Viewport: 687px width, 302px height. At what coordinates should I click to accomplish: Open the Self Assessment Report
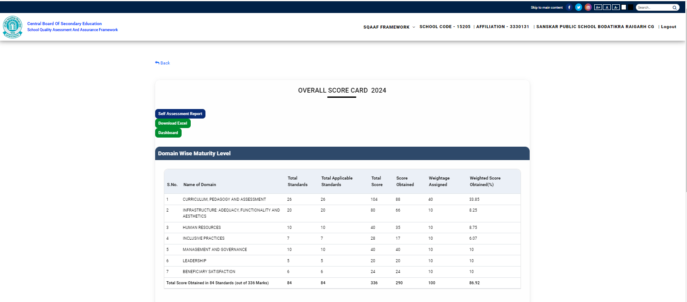180,114
